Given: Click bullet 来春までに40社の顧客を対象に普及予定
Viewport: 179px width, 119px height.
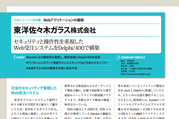Looking at the screenshot, I should tap(52, 68).
